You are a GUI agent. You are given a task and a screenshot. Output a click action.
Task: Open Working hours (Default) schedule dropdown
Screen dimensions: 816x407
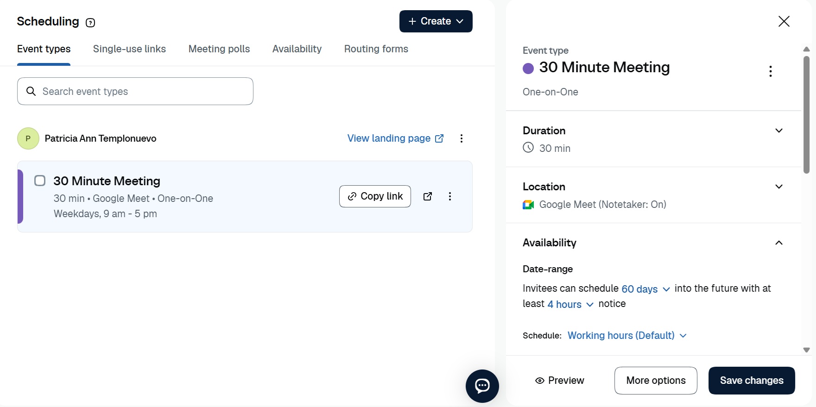[627, 335]
